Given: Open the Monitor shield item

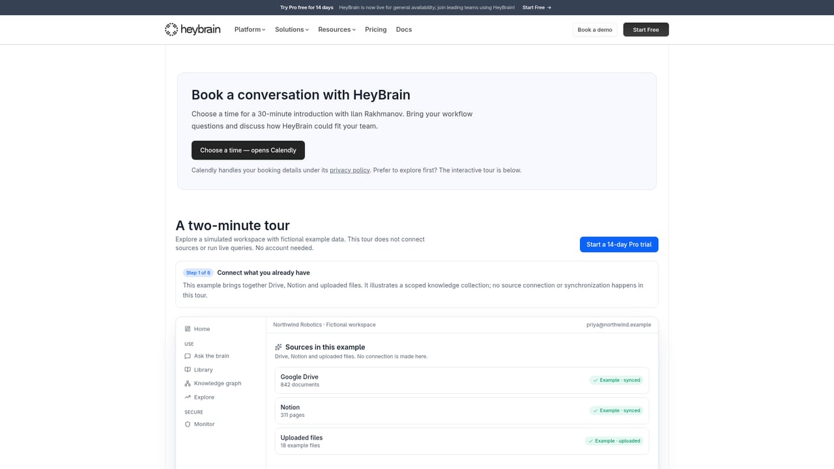Looking at the screenshot, I should point(199,424).
